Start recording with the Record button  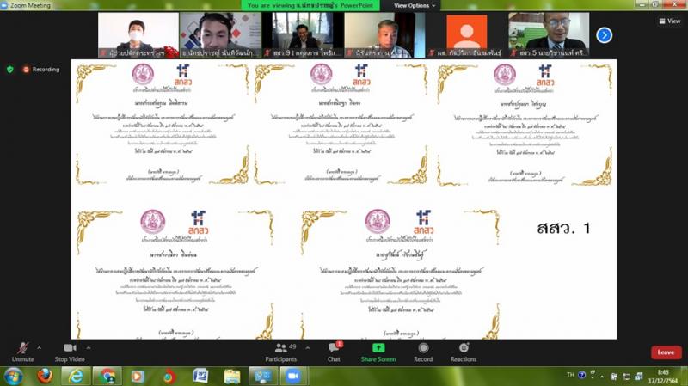tap(423, 352)
